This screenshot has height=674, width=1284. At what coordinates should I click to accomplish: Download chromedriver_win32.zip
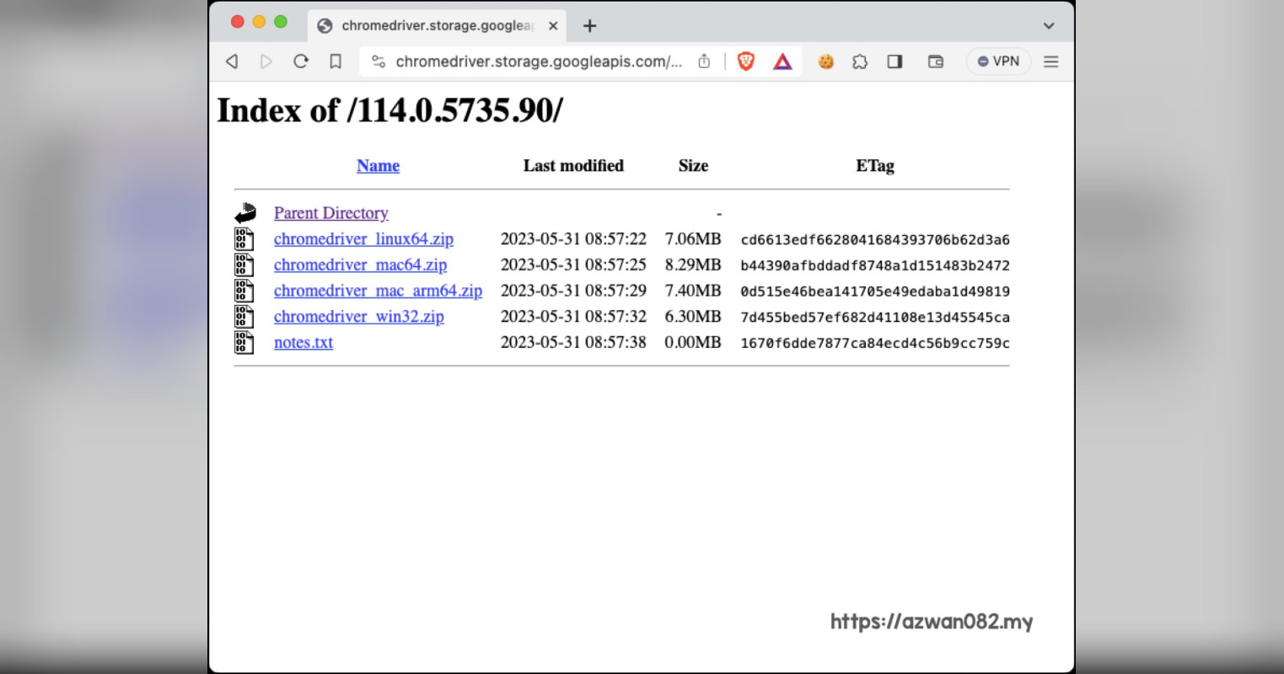click(x=358, y=317)
